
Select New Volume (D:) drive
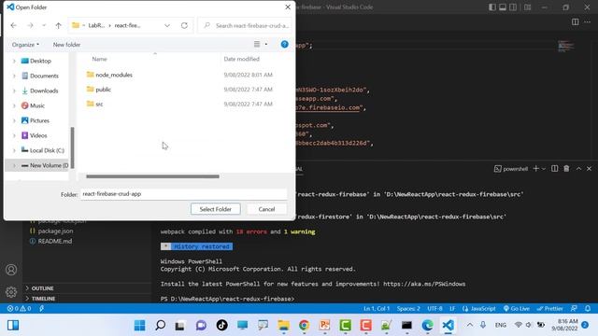coord(45,165)
